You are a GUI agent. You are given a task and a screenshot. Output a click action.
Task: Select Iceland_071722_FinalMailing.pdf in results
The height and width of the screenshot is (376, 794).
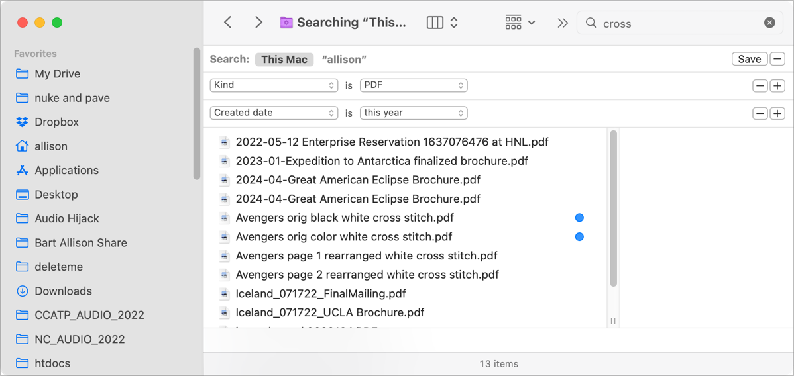(x=321, y=293)
